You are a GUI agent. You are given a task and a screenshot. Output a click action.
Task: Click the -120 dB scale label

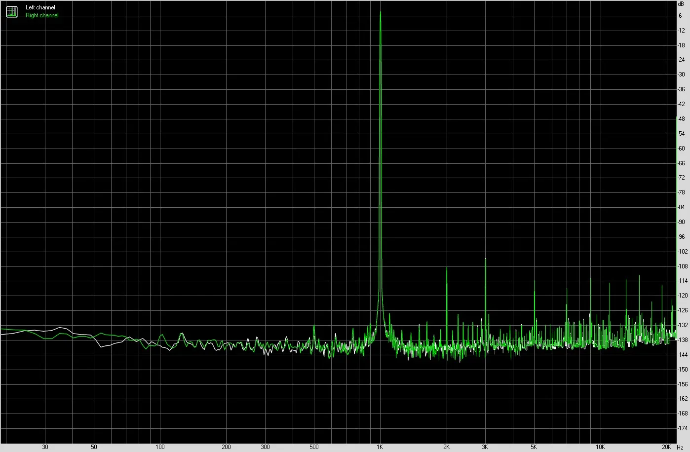point(682,296)
